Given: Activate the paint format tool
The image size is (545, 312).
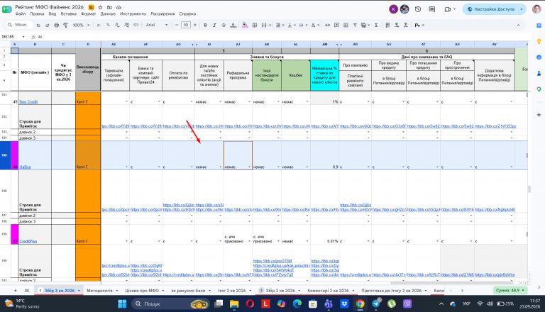Looking at the screenshot, I should [65, 25].
